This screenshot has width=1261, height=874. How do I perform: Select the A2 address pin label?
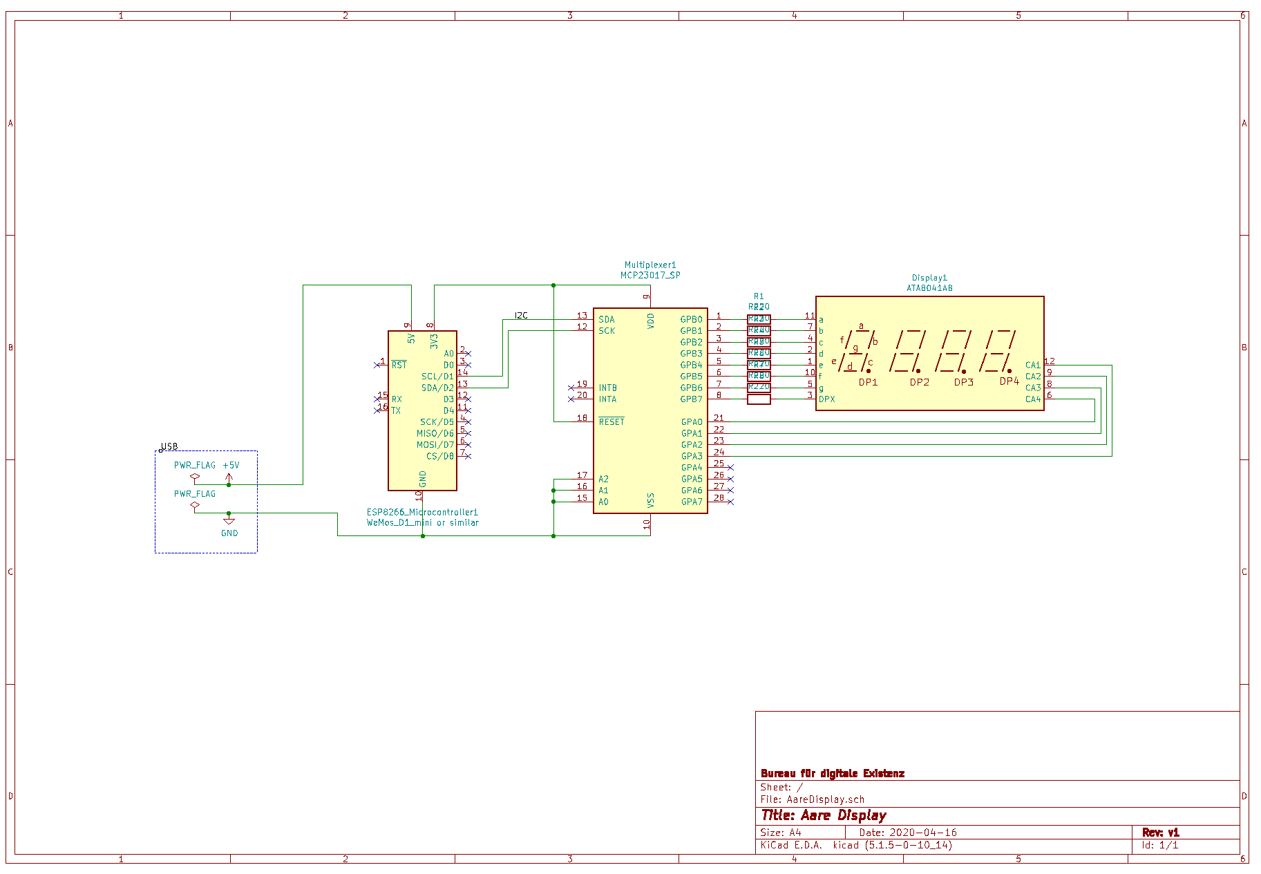(x=603, y=479)
